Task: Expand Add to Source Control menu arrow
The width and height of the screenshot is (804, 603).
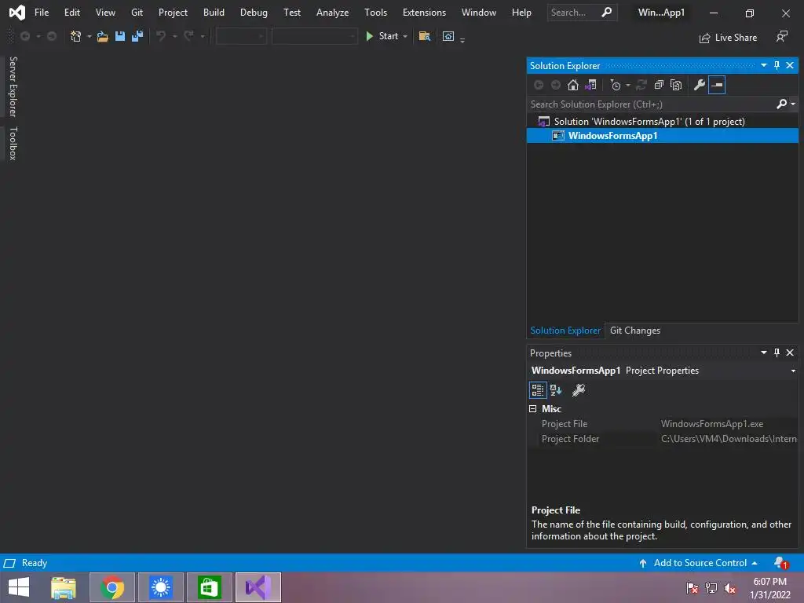Action: pyautogui.click(x=755, y=563)
